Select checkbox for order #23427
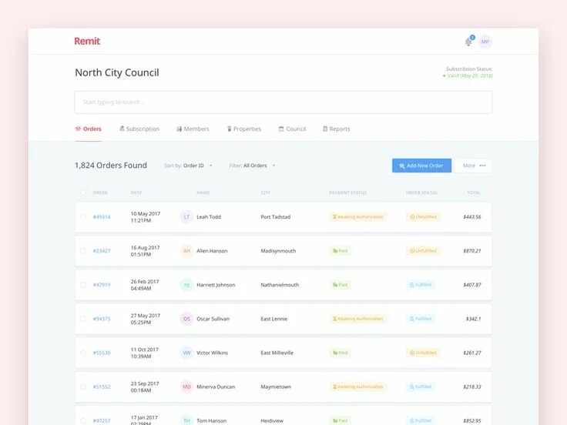 coord(83,251)
